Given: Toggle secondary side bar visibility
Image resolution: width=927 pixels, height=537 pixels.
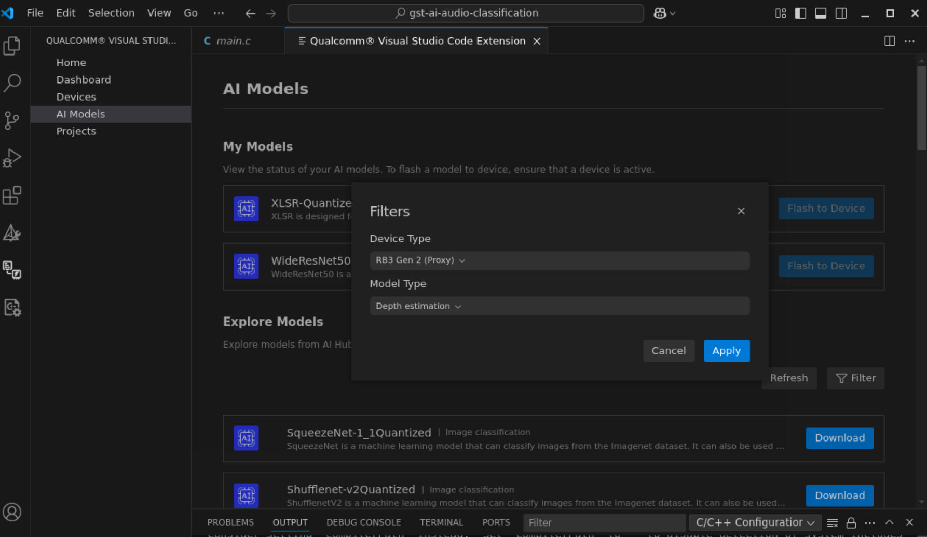Looking at the screenshot, I should (841, 13).
